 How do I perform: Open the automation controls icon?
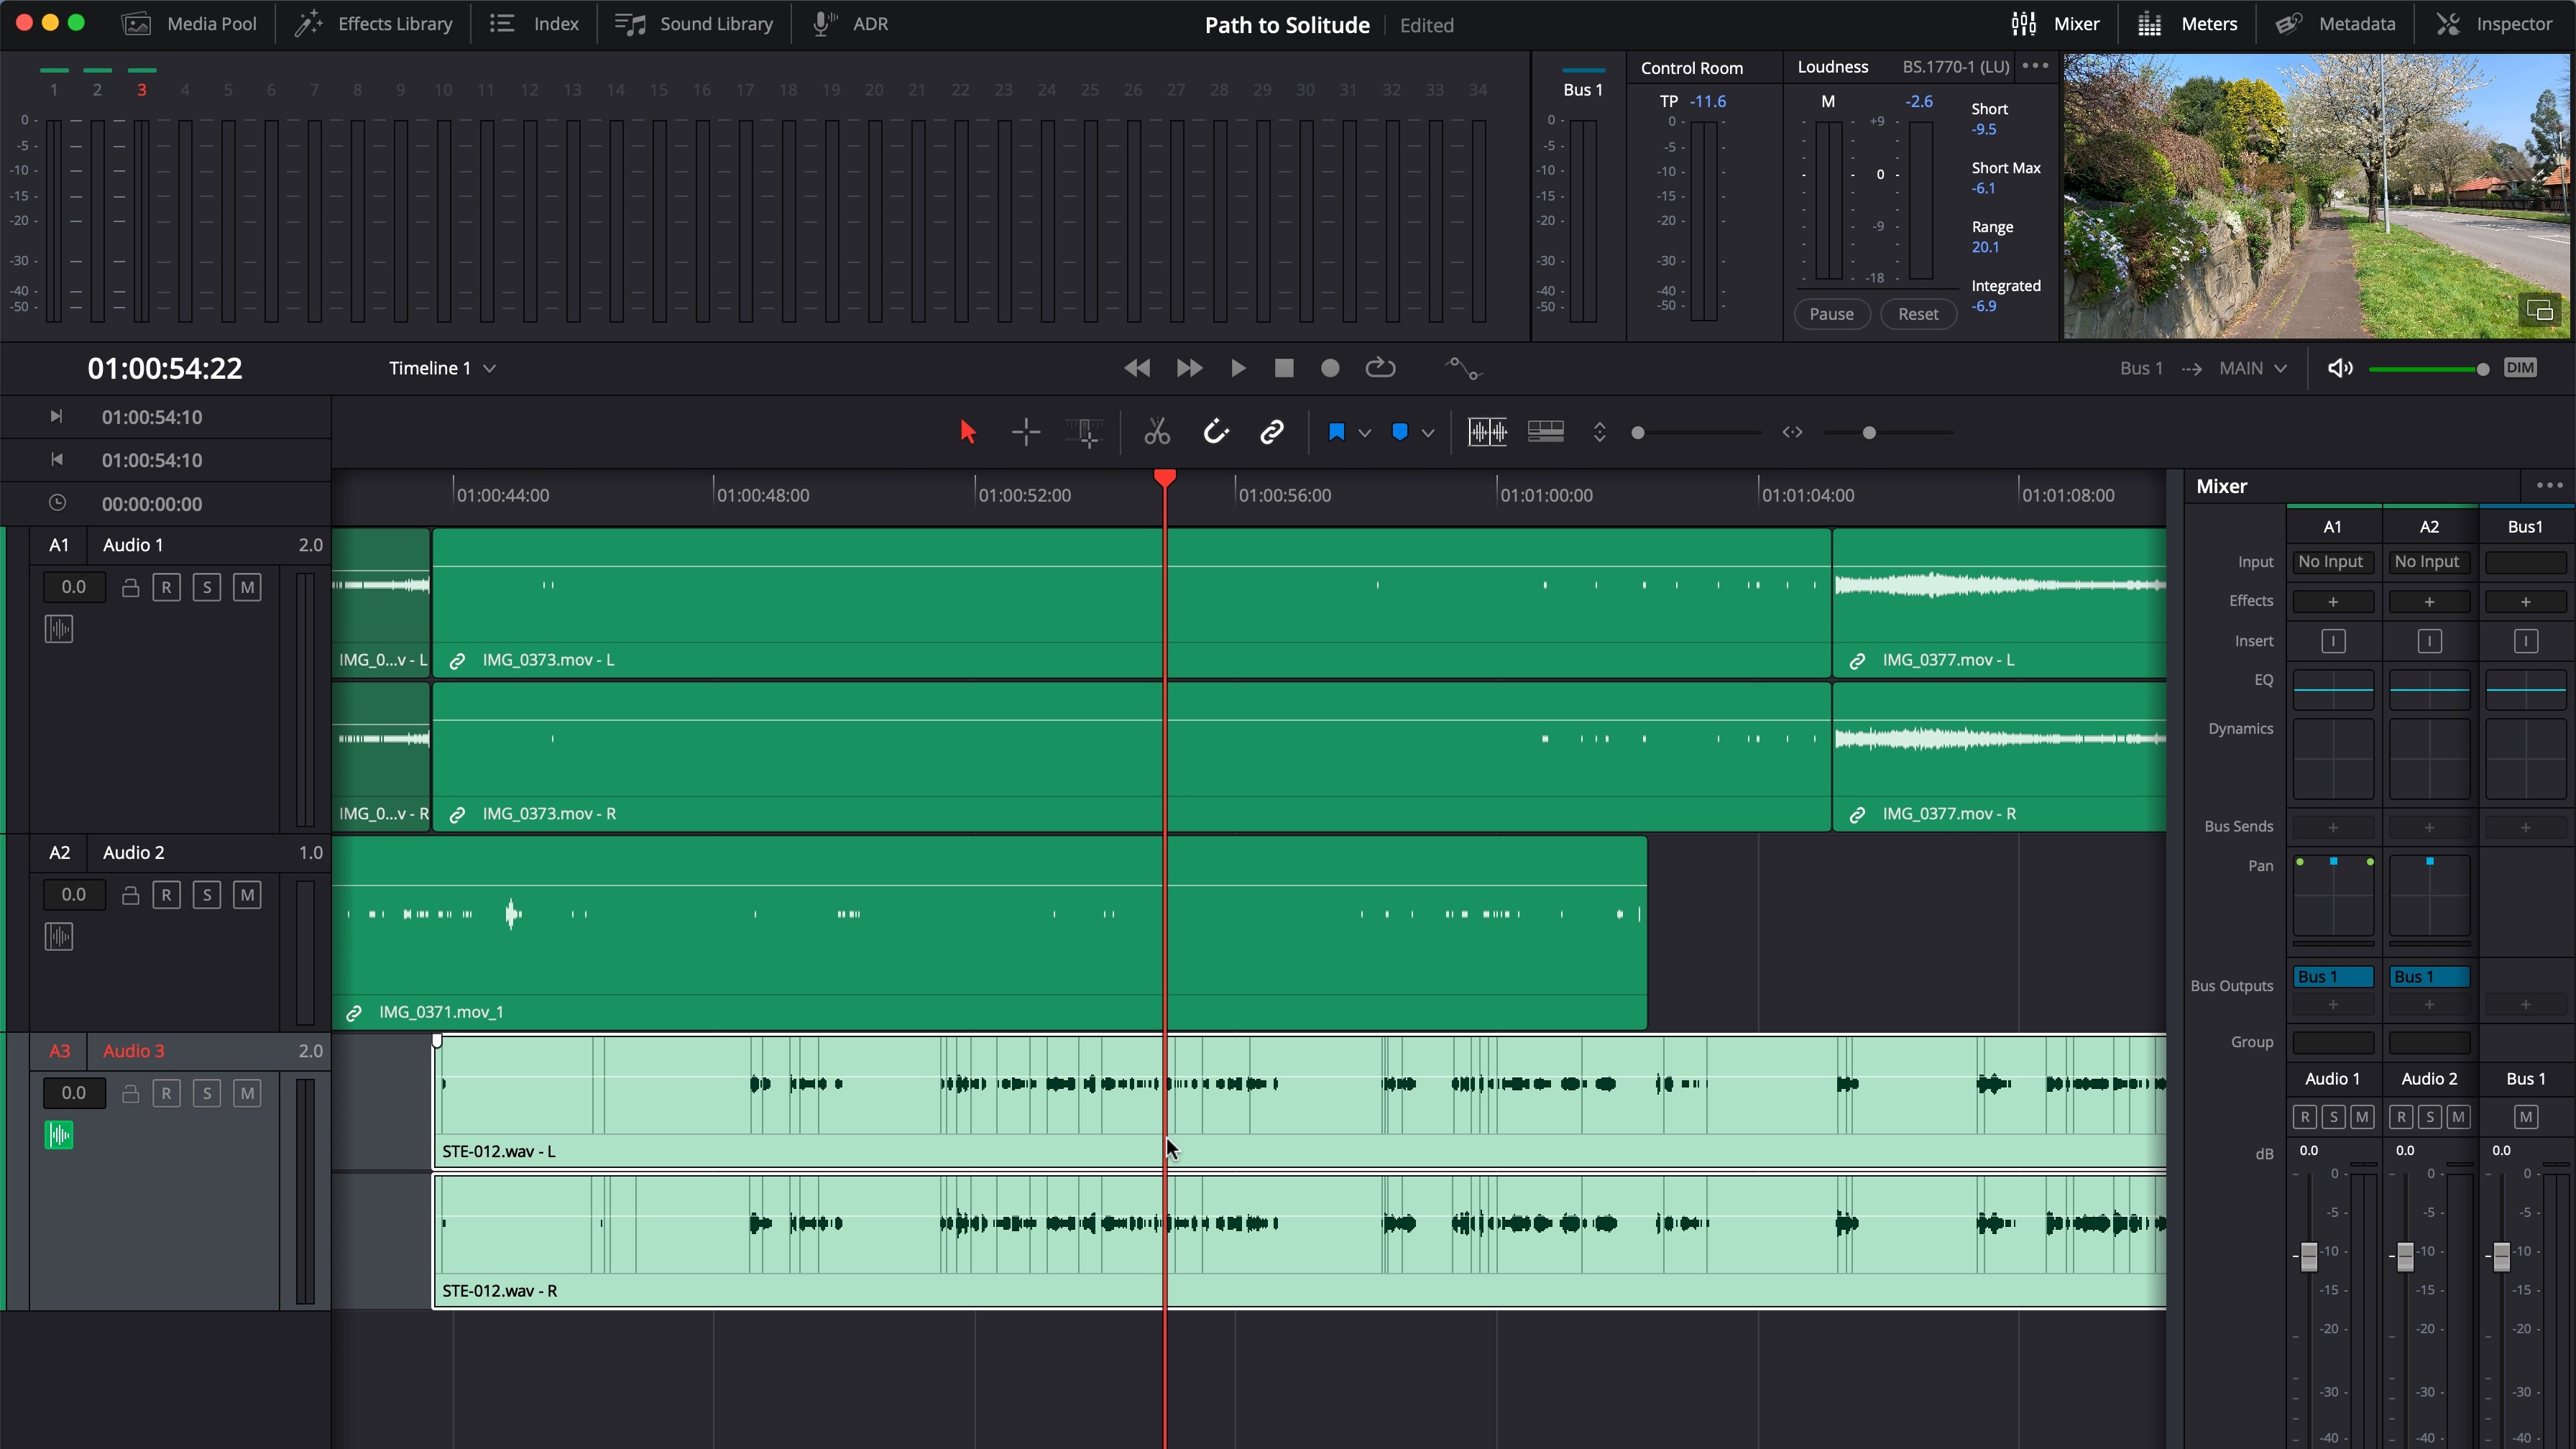coord(1463,368)
